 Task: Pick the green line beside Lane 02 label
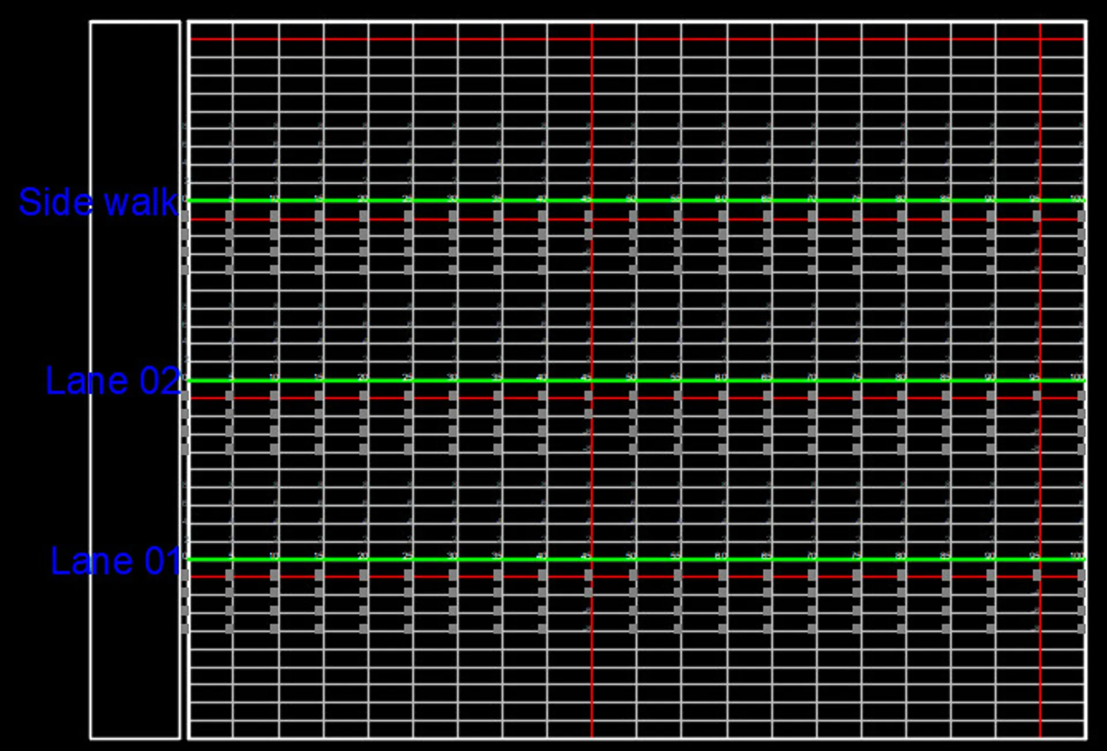(637, 380)
